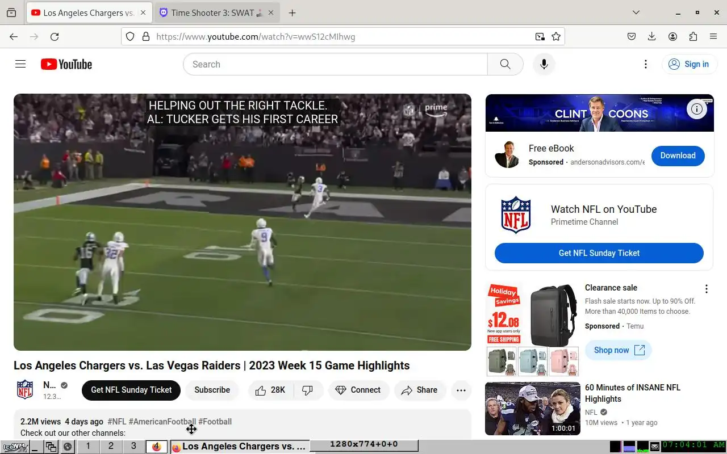Image resolution: width=727 pixels, height=454 pixels.
Task: Open the mail tray icon
Action: tap(654, 447)
